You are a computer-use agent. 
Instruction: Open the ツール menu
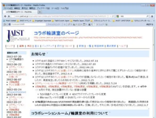pyautogui.click(x=55, y=8)
